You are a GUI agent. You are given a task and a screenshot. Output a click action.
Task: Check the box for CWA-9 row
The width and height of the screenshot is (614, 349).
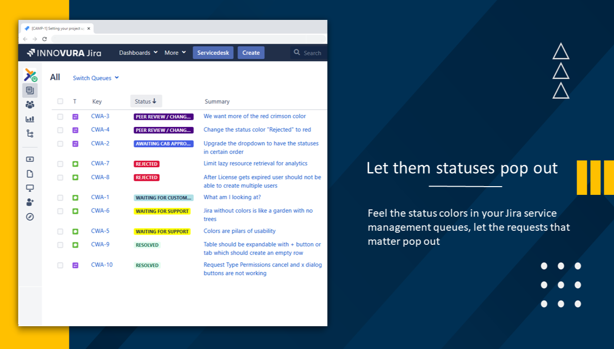(x=60, y=245)
